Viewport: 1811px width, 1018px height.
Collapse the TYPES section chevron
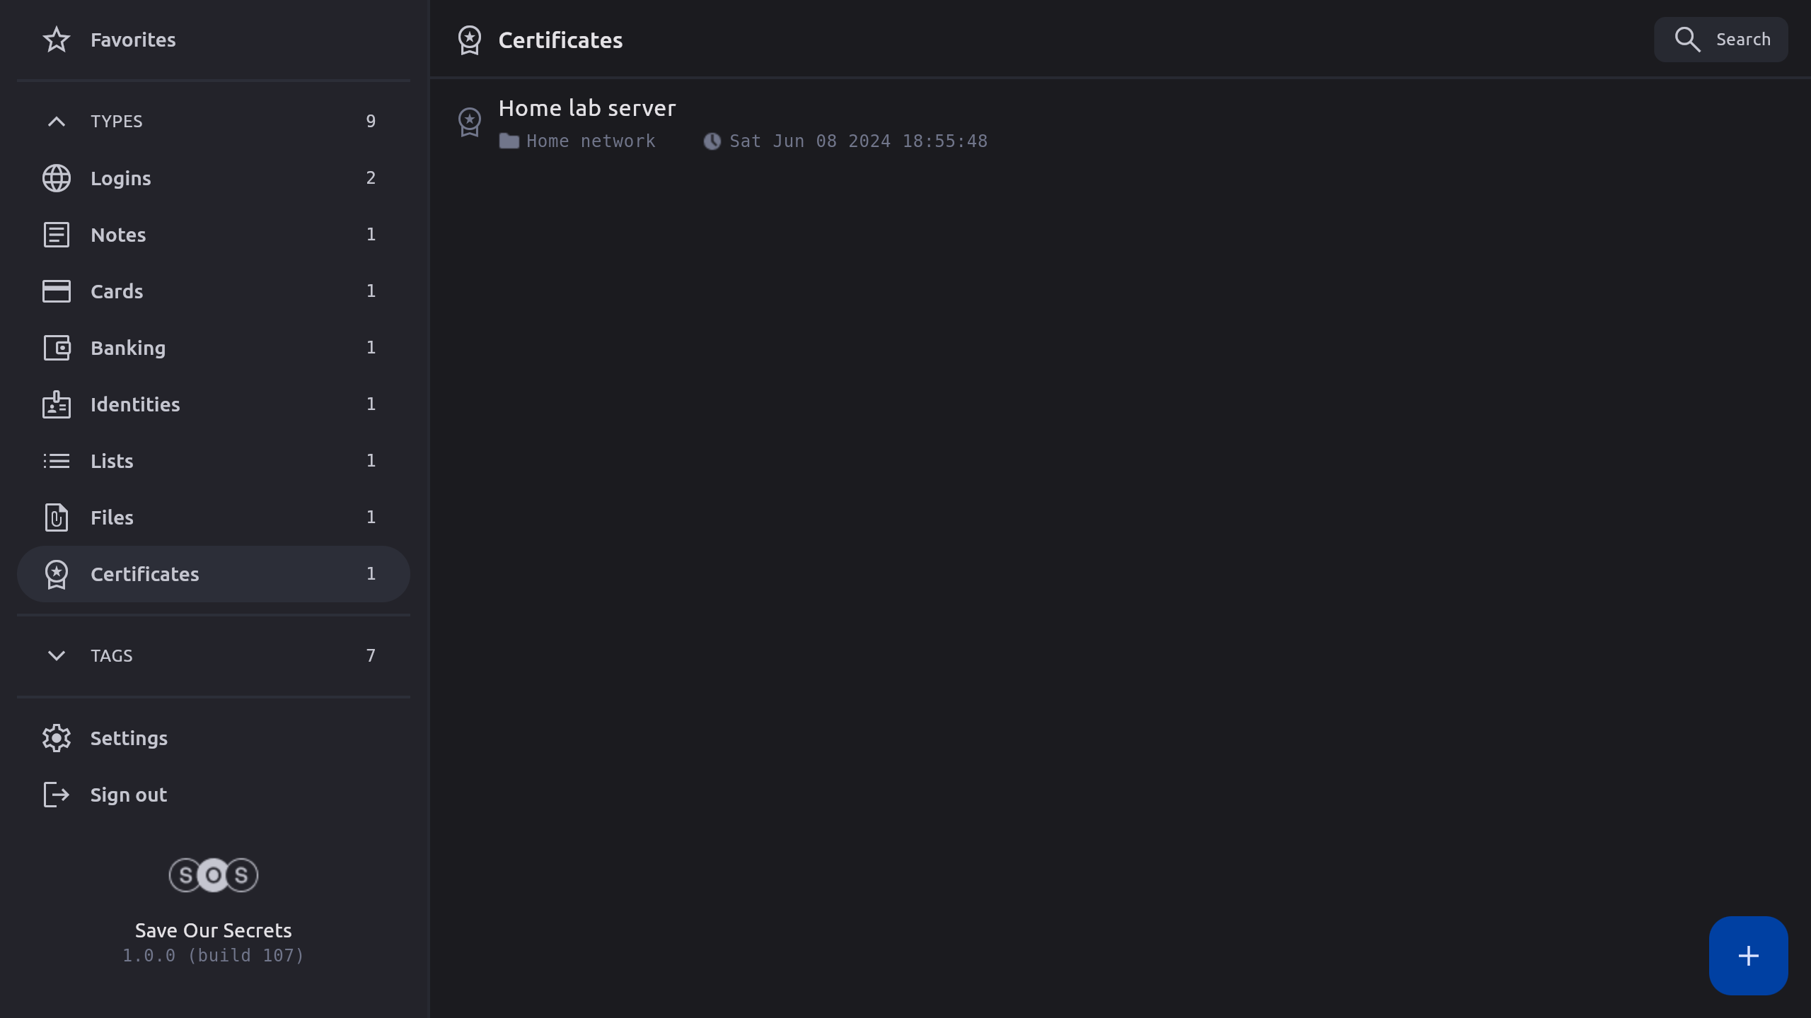[x=57, y=122]
